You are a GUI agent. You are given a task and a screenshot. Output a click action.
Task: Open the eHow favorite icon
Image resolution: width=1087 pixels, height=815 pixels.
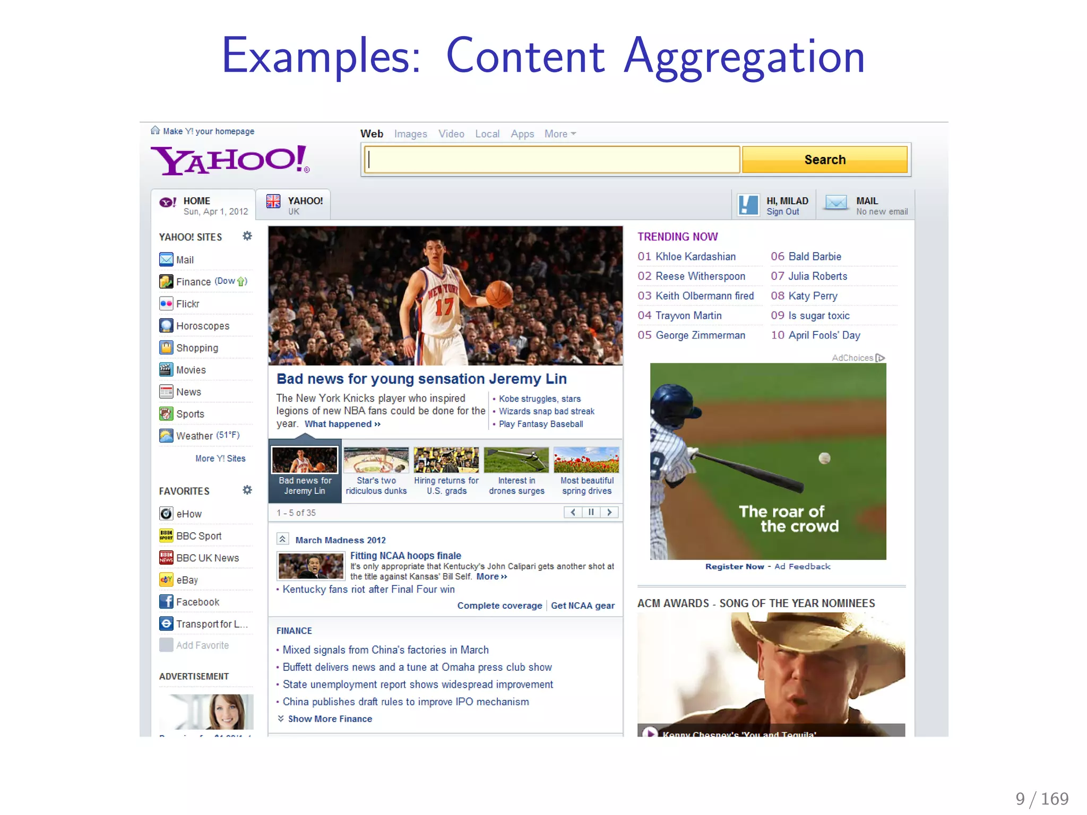[166, 514]
